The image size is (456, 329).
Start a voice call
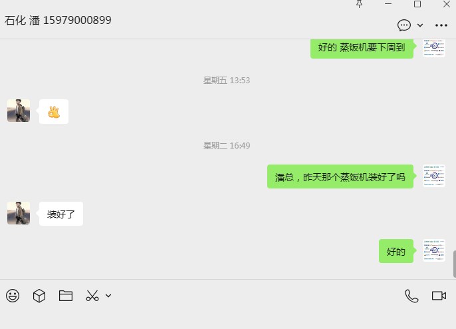(x=411, y=296)
